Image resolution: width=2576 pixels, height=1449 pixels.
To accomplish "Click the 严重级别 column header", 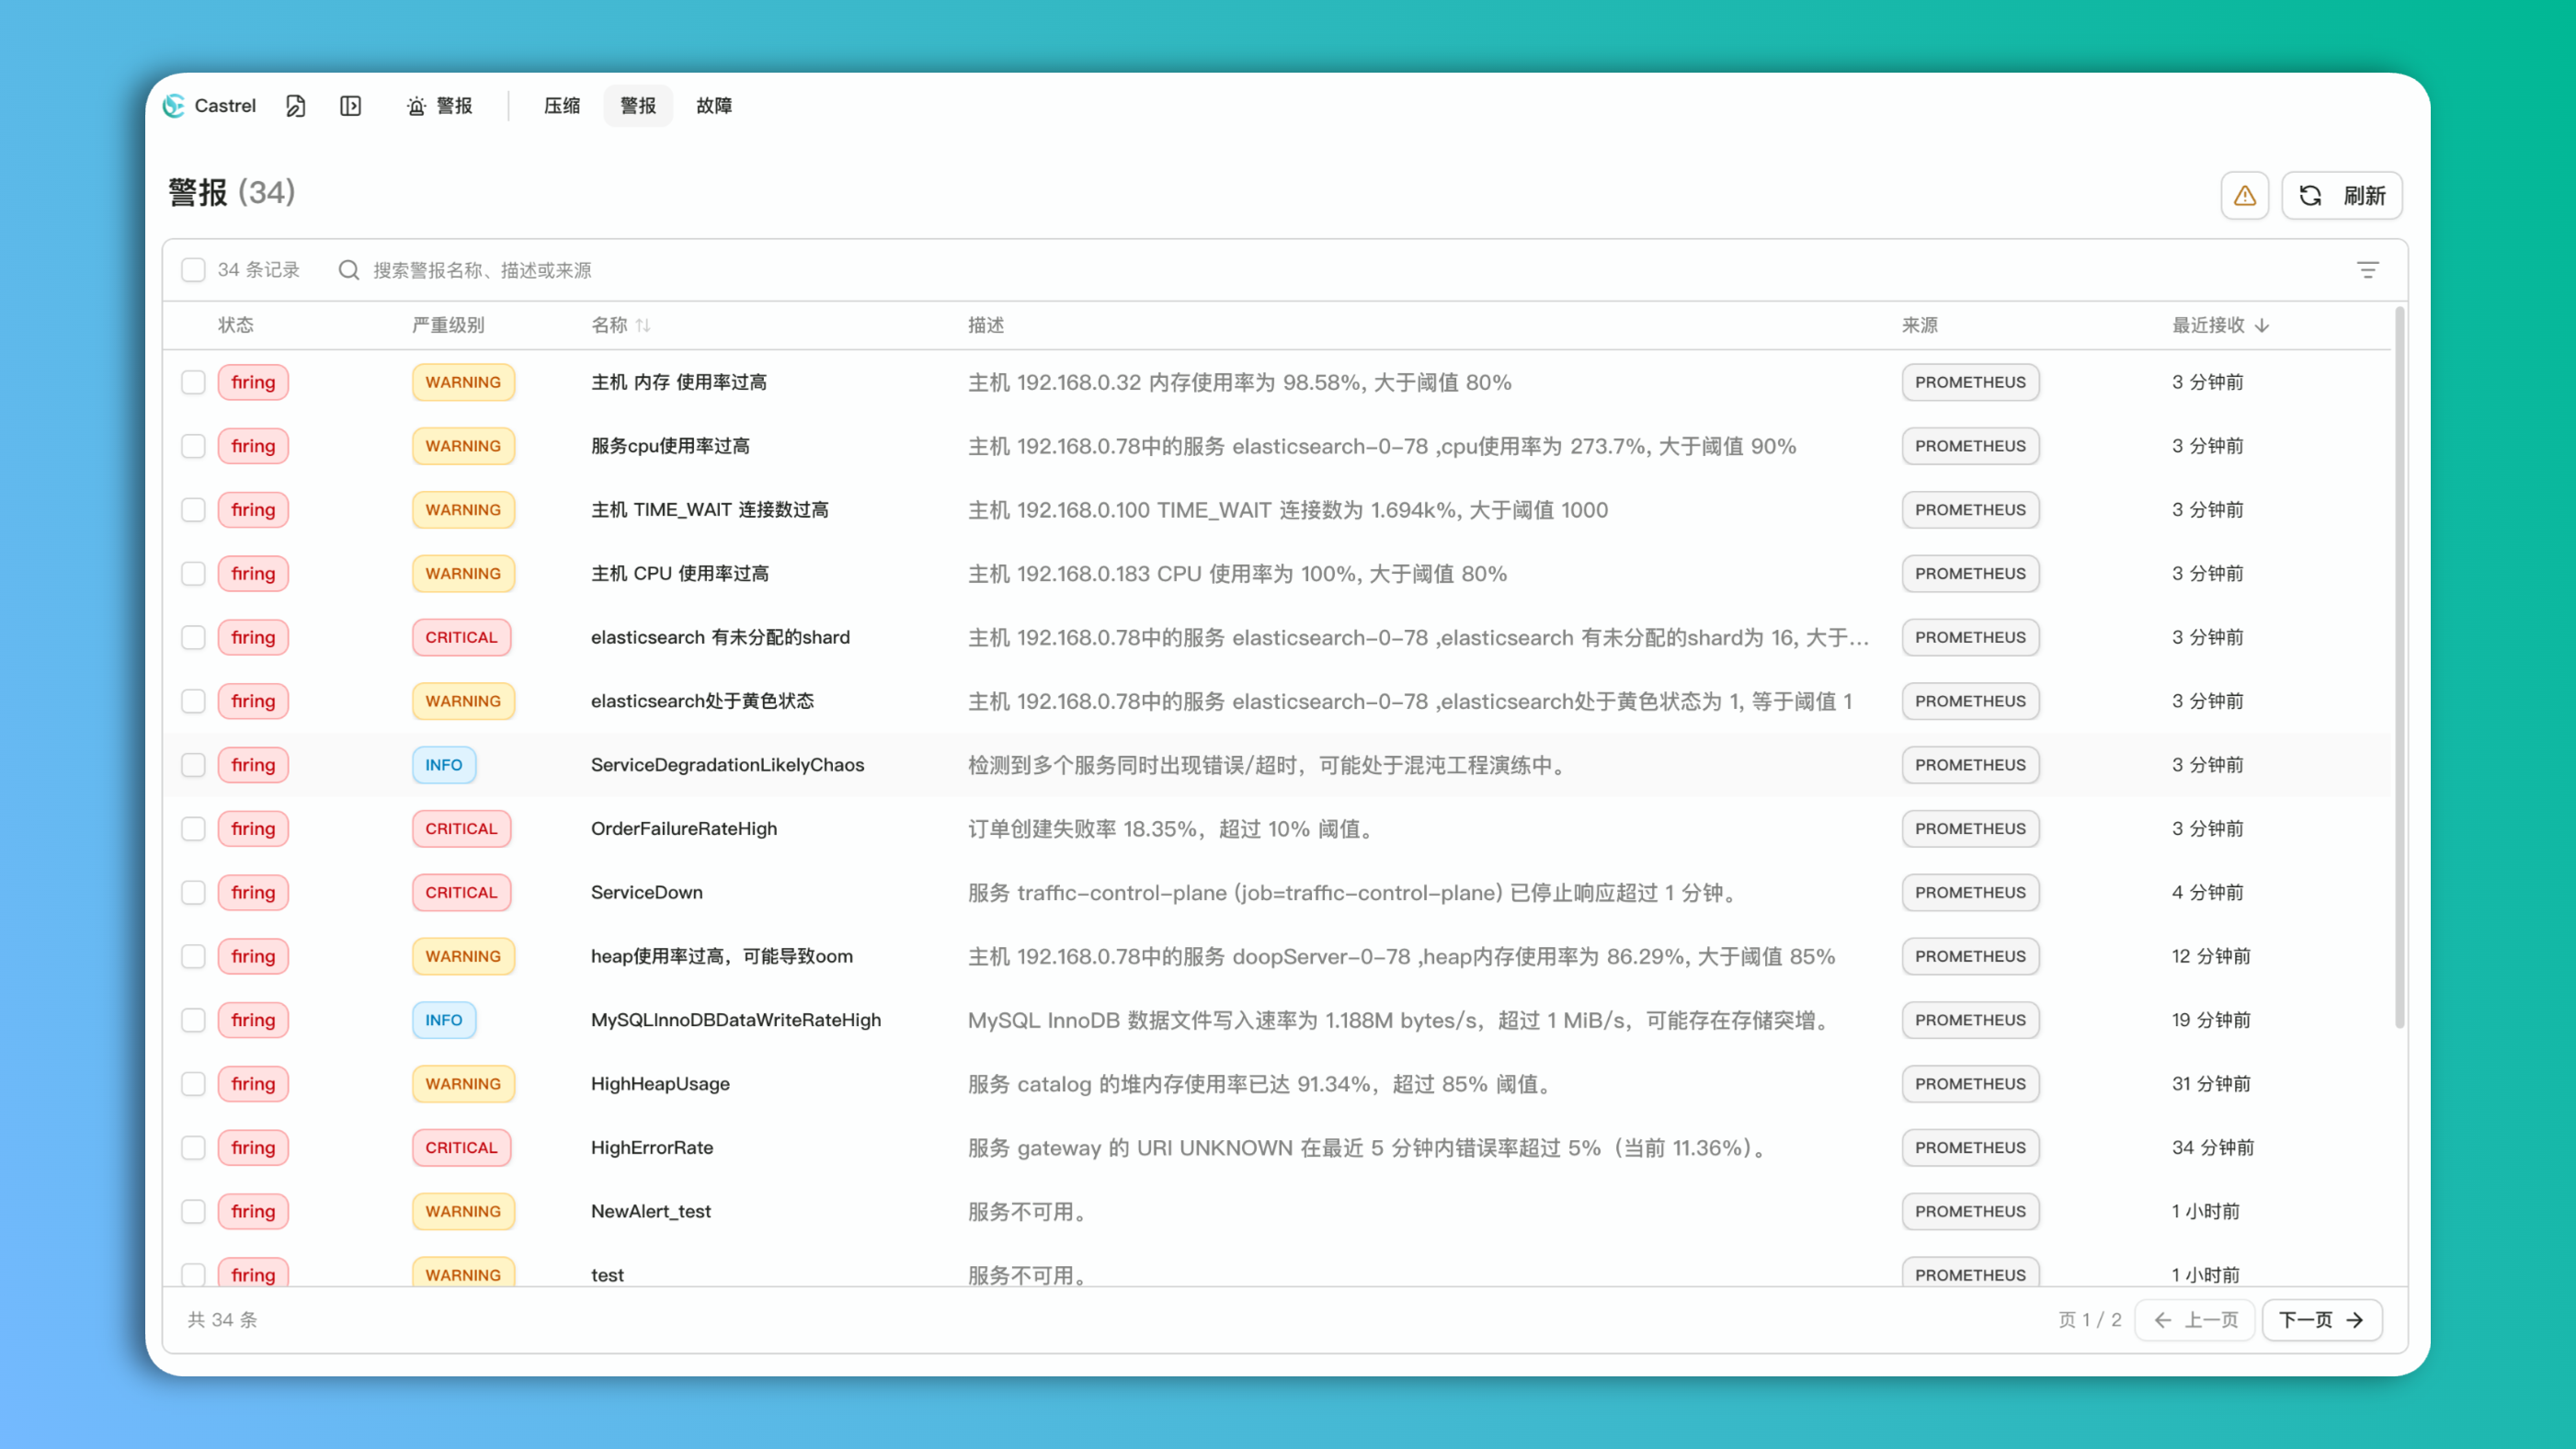I will [x=448, y=325].
